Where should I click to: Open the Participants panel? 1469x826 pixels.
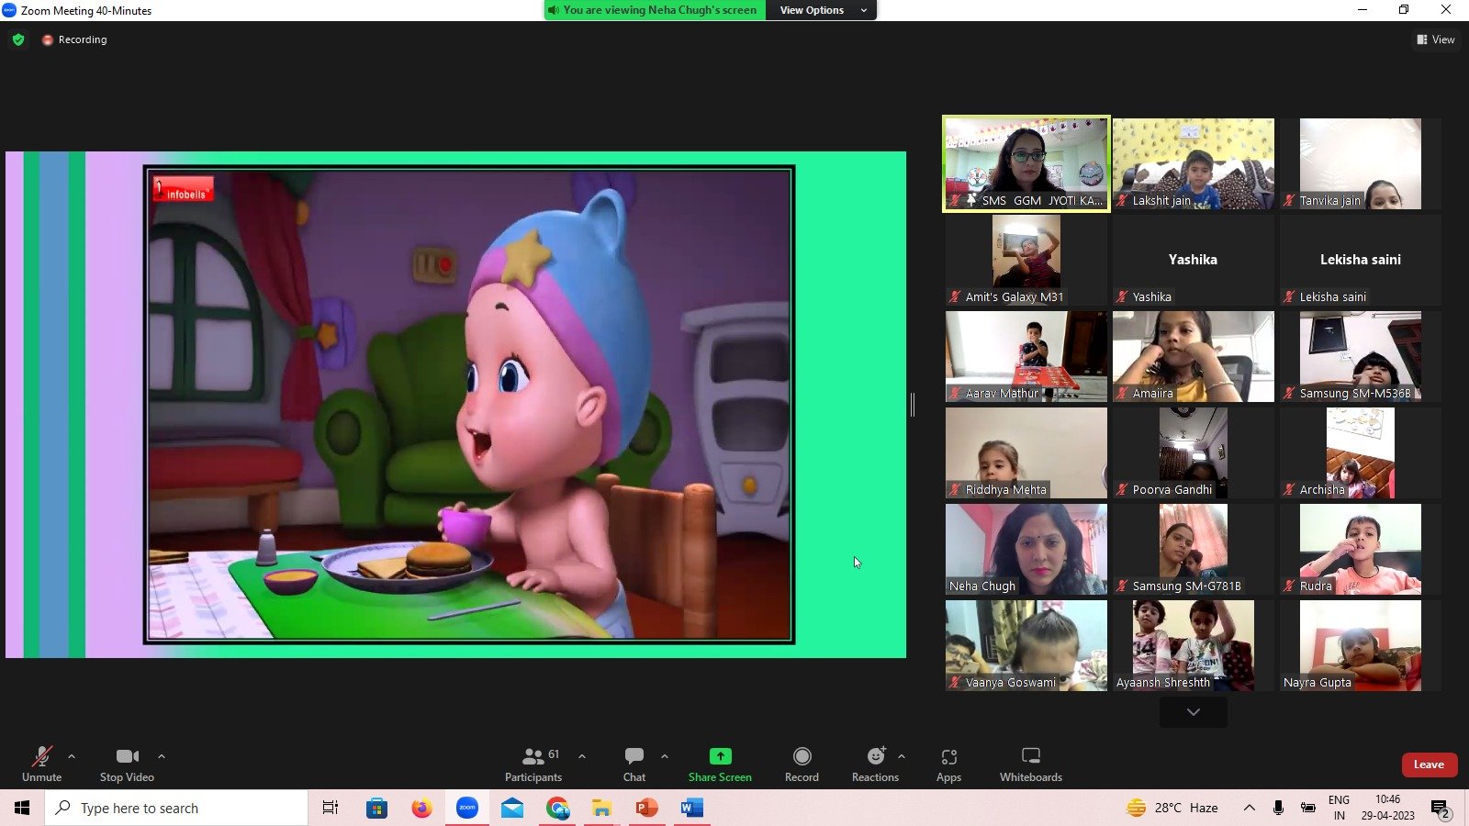coord(533,764)
